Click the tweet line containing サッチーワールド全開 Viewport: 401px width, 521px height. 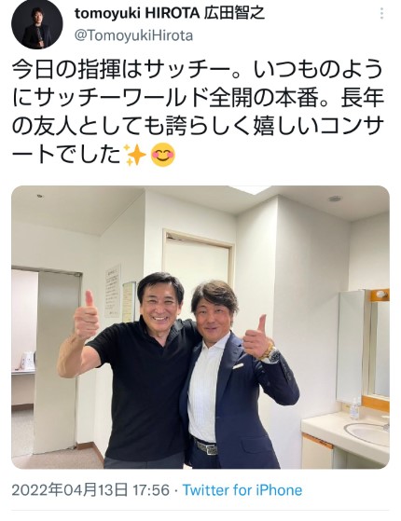coord(199,99)
